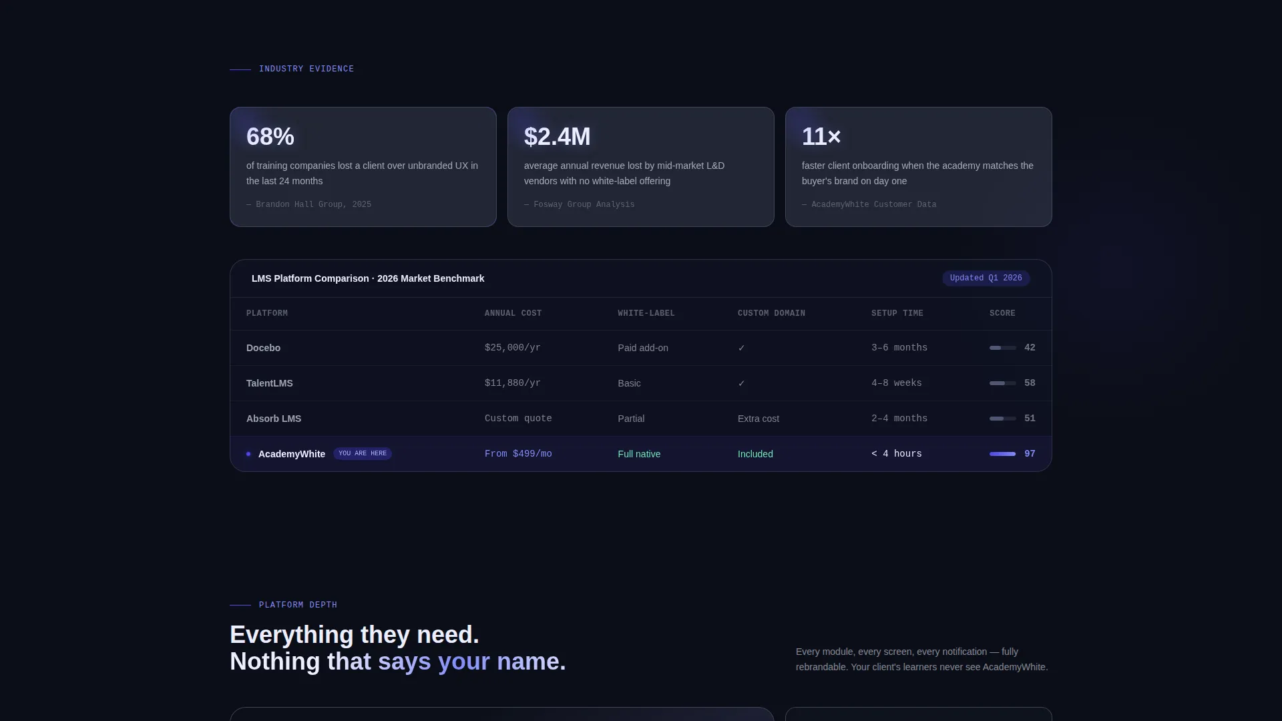Click the SETUP TIME column header

(897, 313)
